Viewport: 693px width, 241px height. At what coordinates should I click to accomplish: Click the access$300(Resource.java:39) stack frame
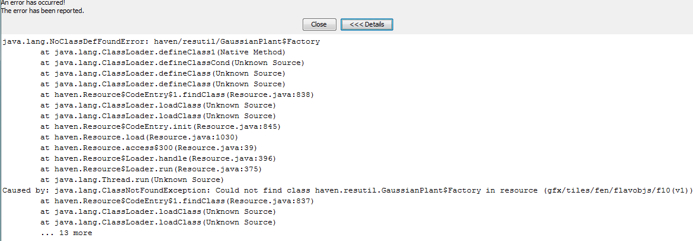(x=149, y=148)
